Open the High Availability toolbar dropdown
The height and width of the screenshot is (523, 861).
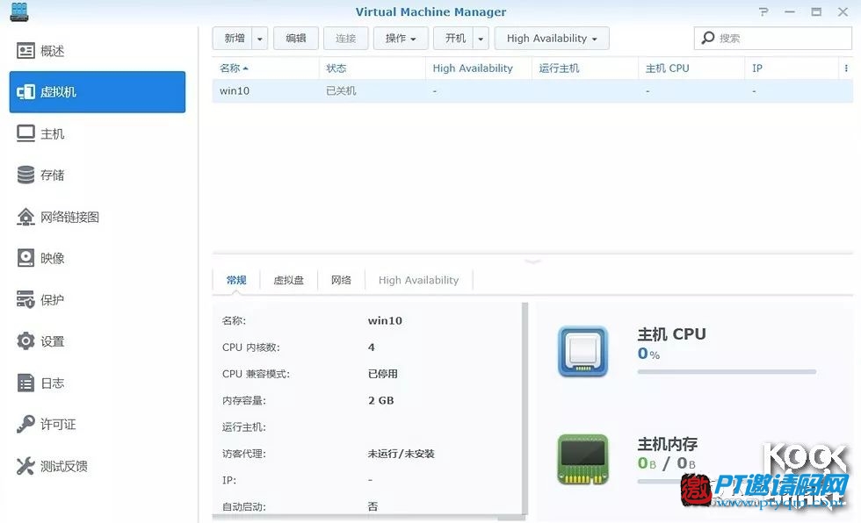(551, 39)
